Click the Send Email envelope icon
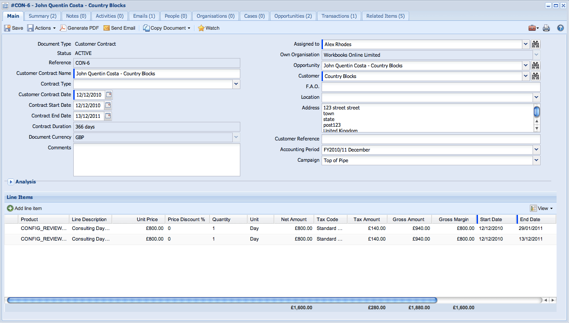 (107, 27)
